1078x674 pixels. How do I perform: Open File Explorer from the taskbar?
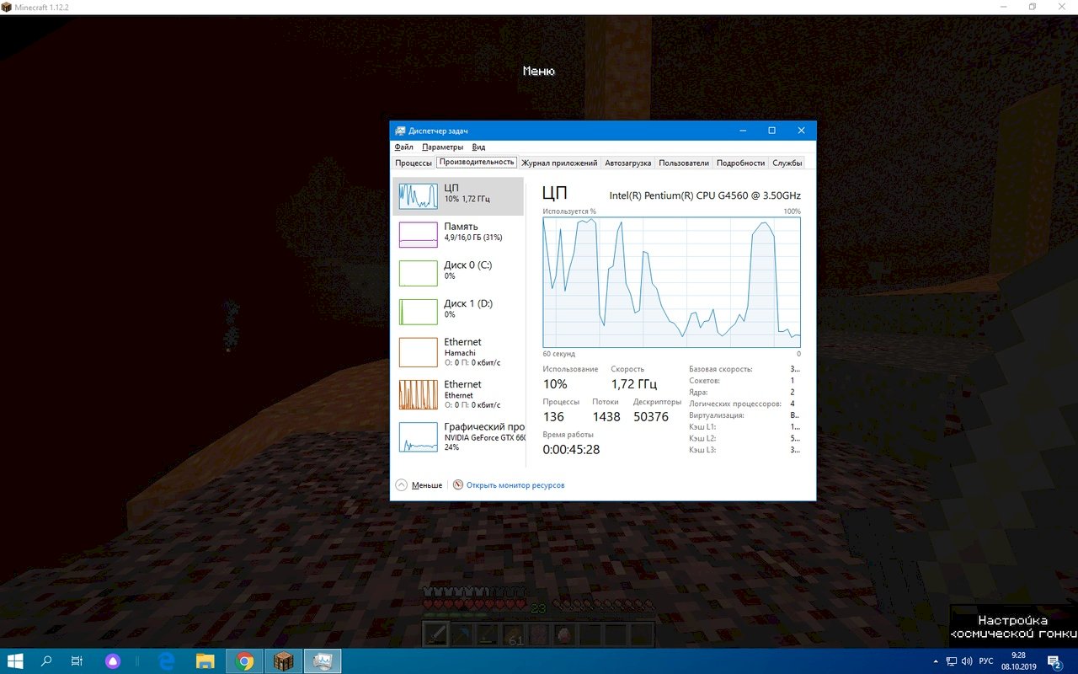(x=205, y=661)
